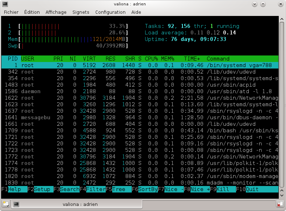Click the Tasks count line
Screen dimensions: 286x211
point(192,26)
